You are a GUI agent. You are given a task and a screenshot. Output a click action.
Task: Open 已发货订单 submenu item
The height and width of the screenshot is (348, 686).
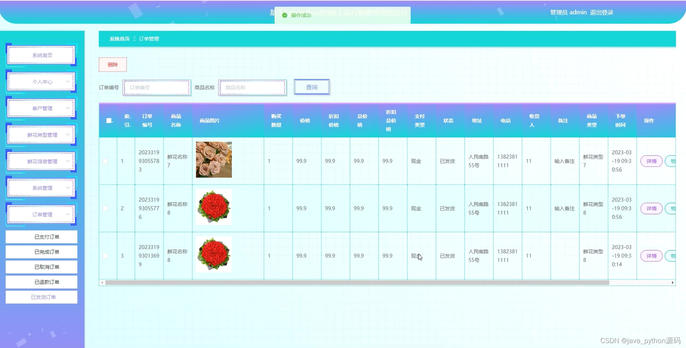point(41,297)
